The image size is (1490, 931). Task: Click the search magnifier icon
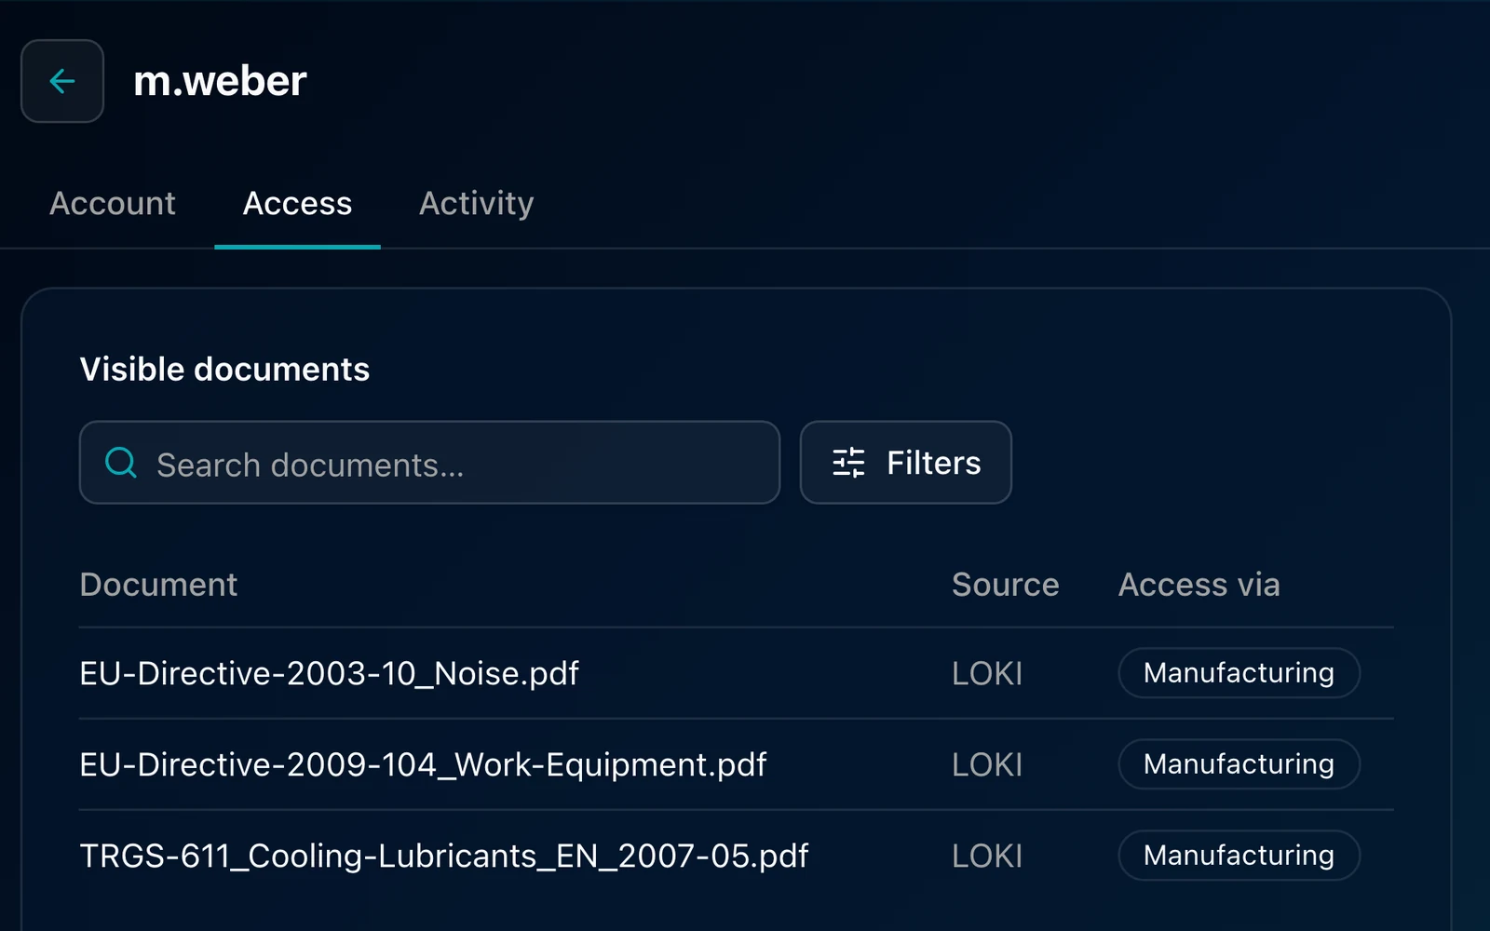(121, 463)
